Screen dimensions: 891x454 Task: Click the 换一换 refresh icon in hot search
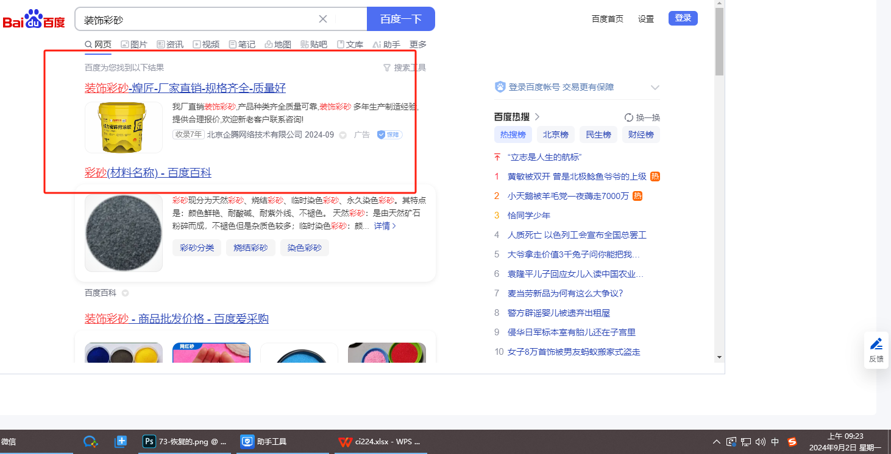[x=629, y=117]
